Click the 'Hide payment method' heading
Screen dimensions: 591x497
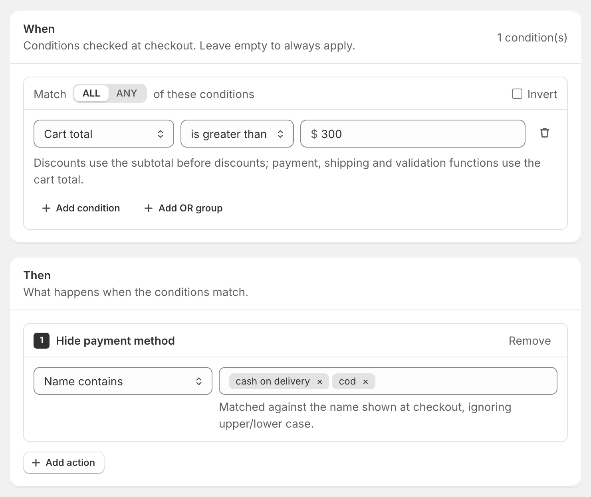click(x=115, y=341)
